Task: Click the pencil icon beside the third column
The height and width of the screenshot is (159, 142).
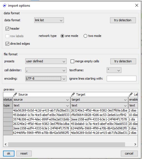Action: click(131, 94)
